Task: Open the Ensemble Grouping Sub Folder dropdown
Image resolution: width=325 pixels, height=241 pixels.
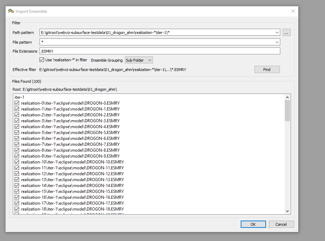Action: tap(139, 60)
